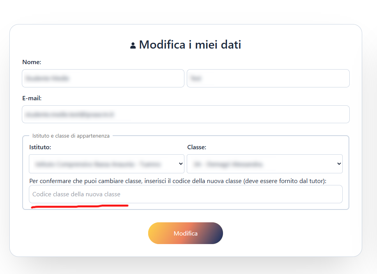Click the 'Codice classe della nuova classe' field

point(186,194)
